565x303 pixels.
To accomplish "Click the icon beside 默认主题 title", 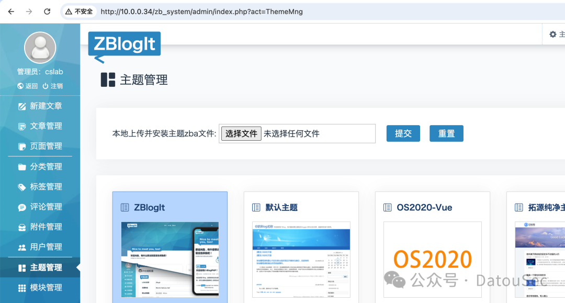I will (x=256, y=208).
